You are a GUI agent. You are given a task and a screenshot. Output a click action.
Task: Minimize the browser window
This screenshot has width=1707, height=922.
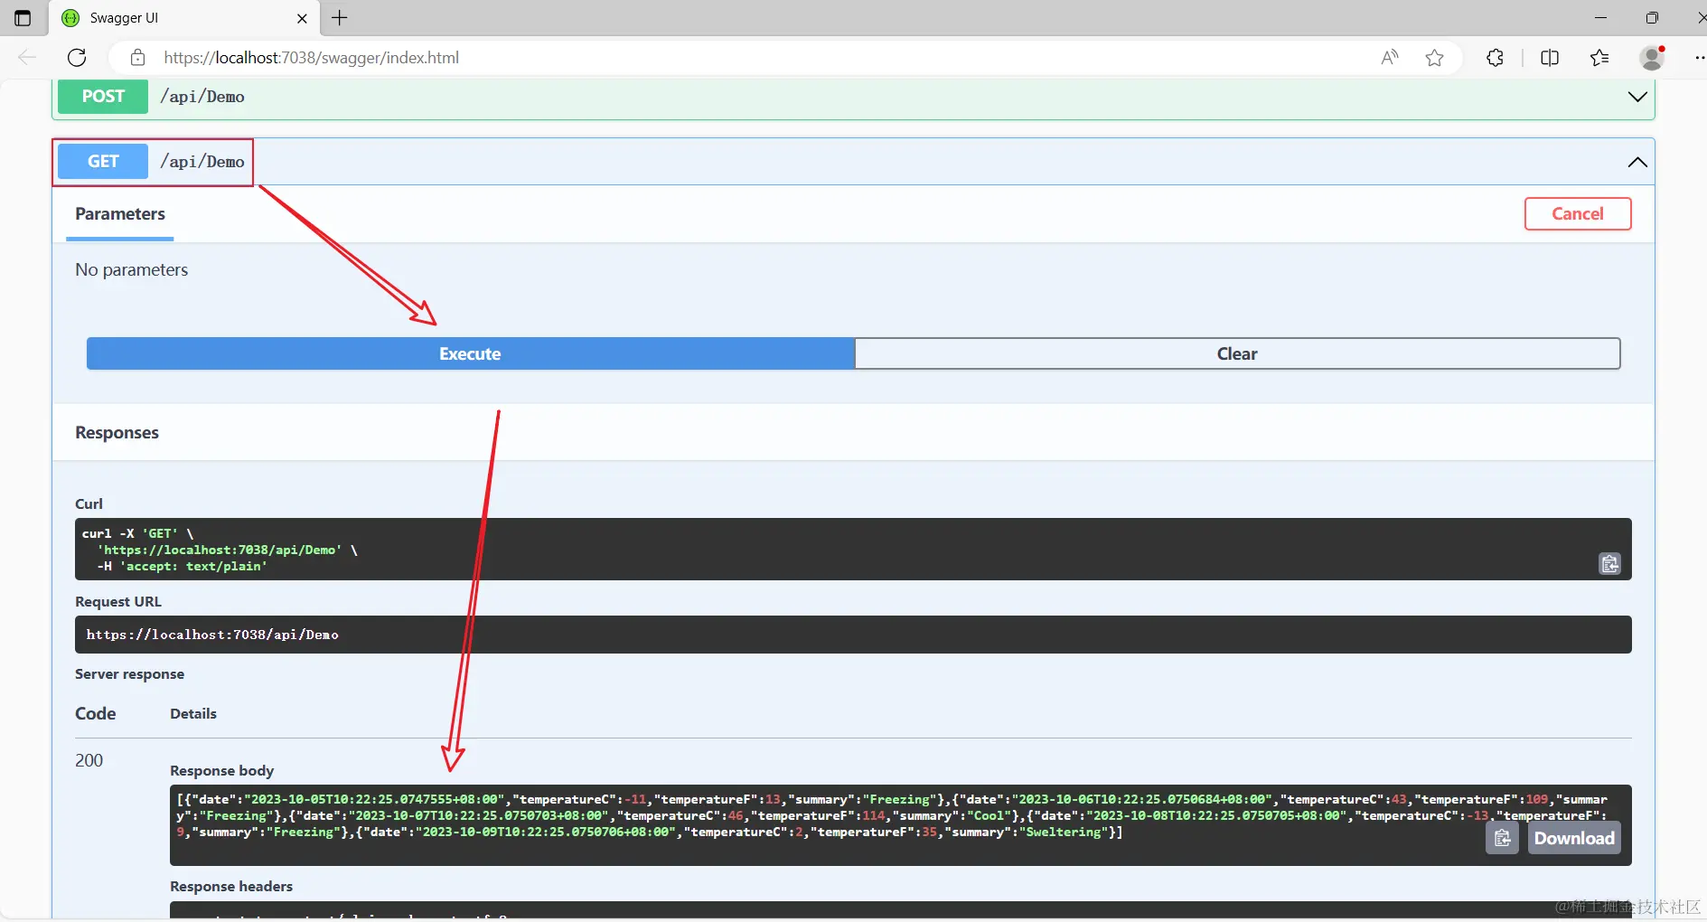1600,18
